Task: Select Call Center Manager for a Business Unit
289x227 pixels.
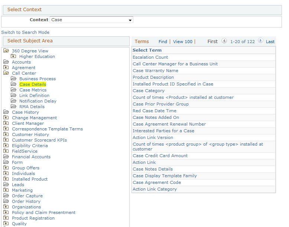Action: 175,64
